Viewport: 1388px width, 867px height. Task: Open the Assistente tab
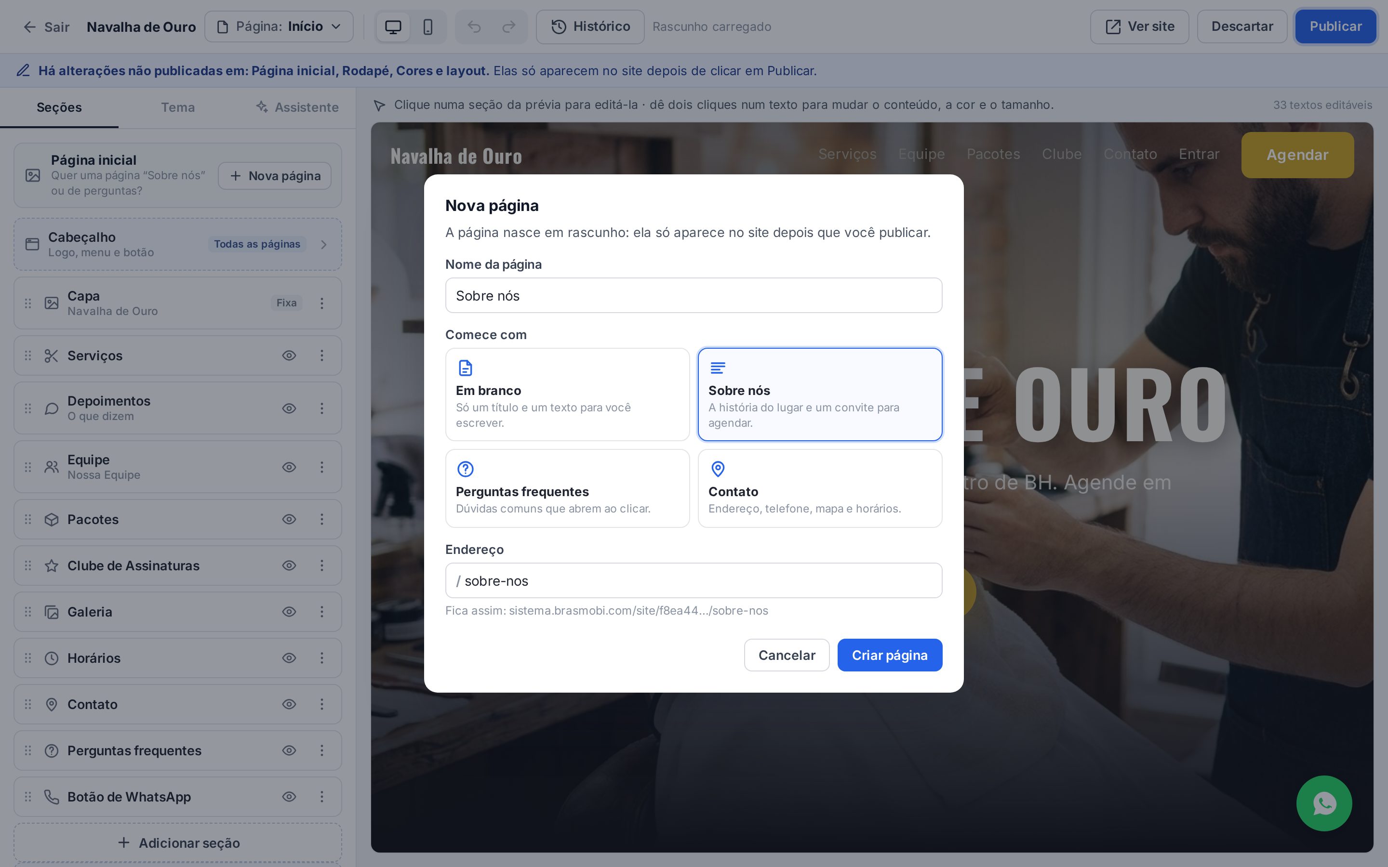pyautogui.click(x=296, y=107)
